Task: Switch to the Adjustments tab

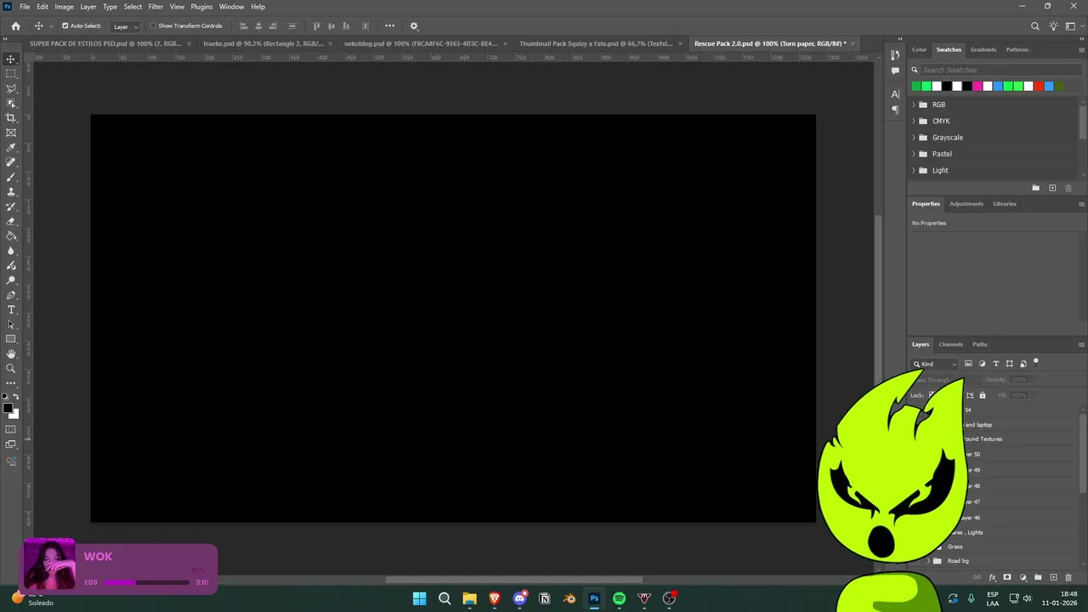Action: click(966, 204)
